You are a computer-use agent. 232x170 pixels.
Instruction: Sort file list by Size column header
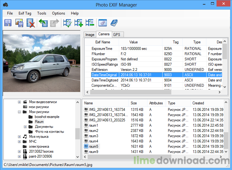(x=138, y=103)
